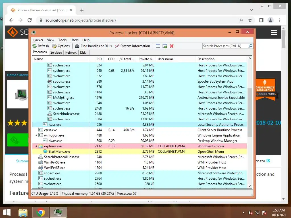
Task: Click the red X terminate icon
Action: (172, 46)
